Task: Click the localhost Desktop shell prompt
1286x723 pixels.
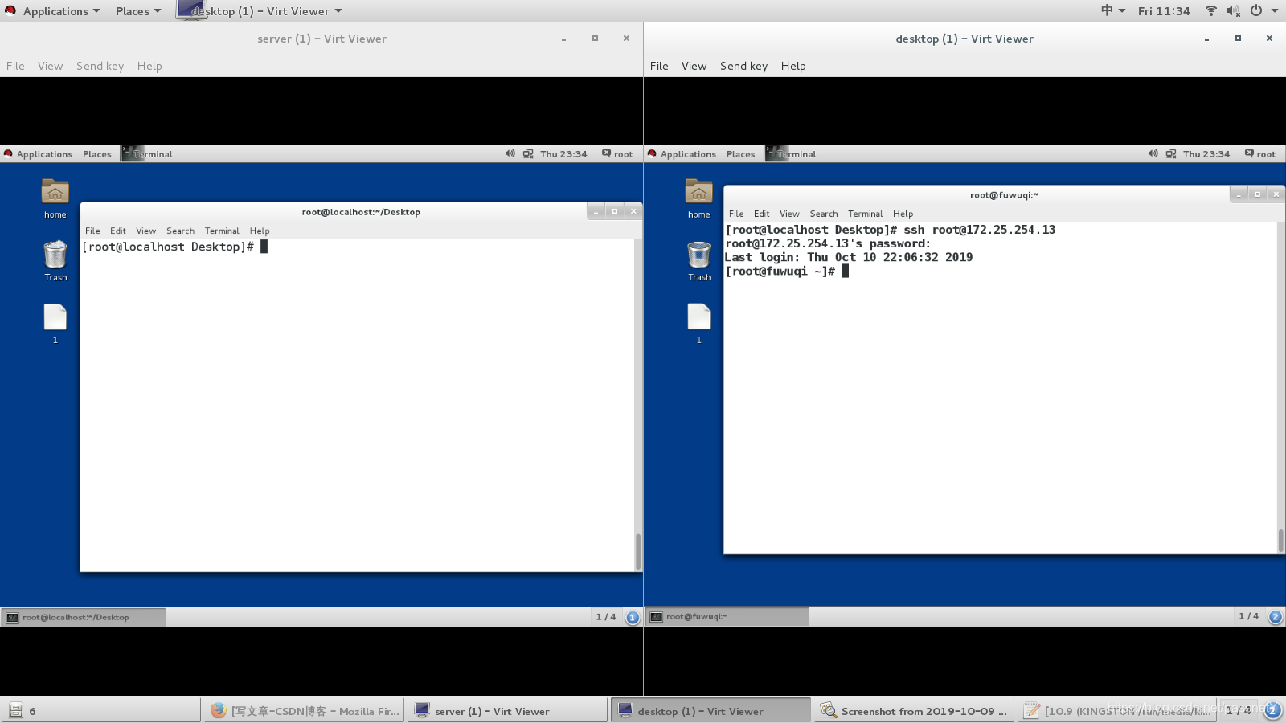Action: 168,247
